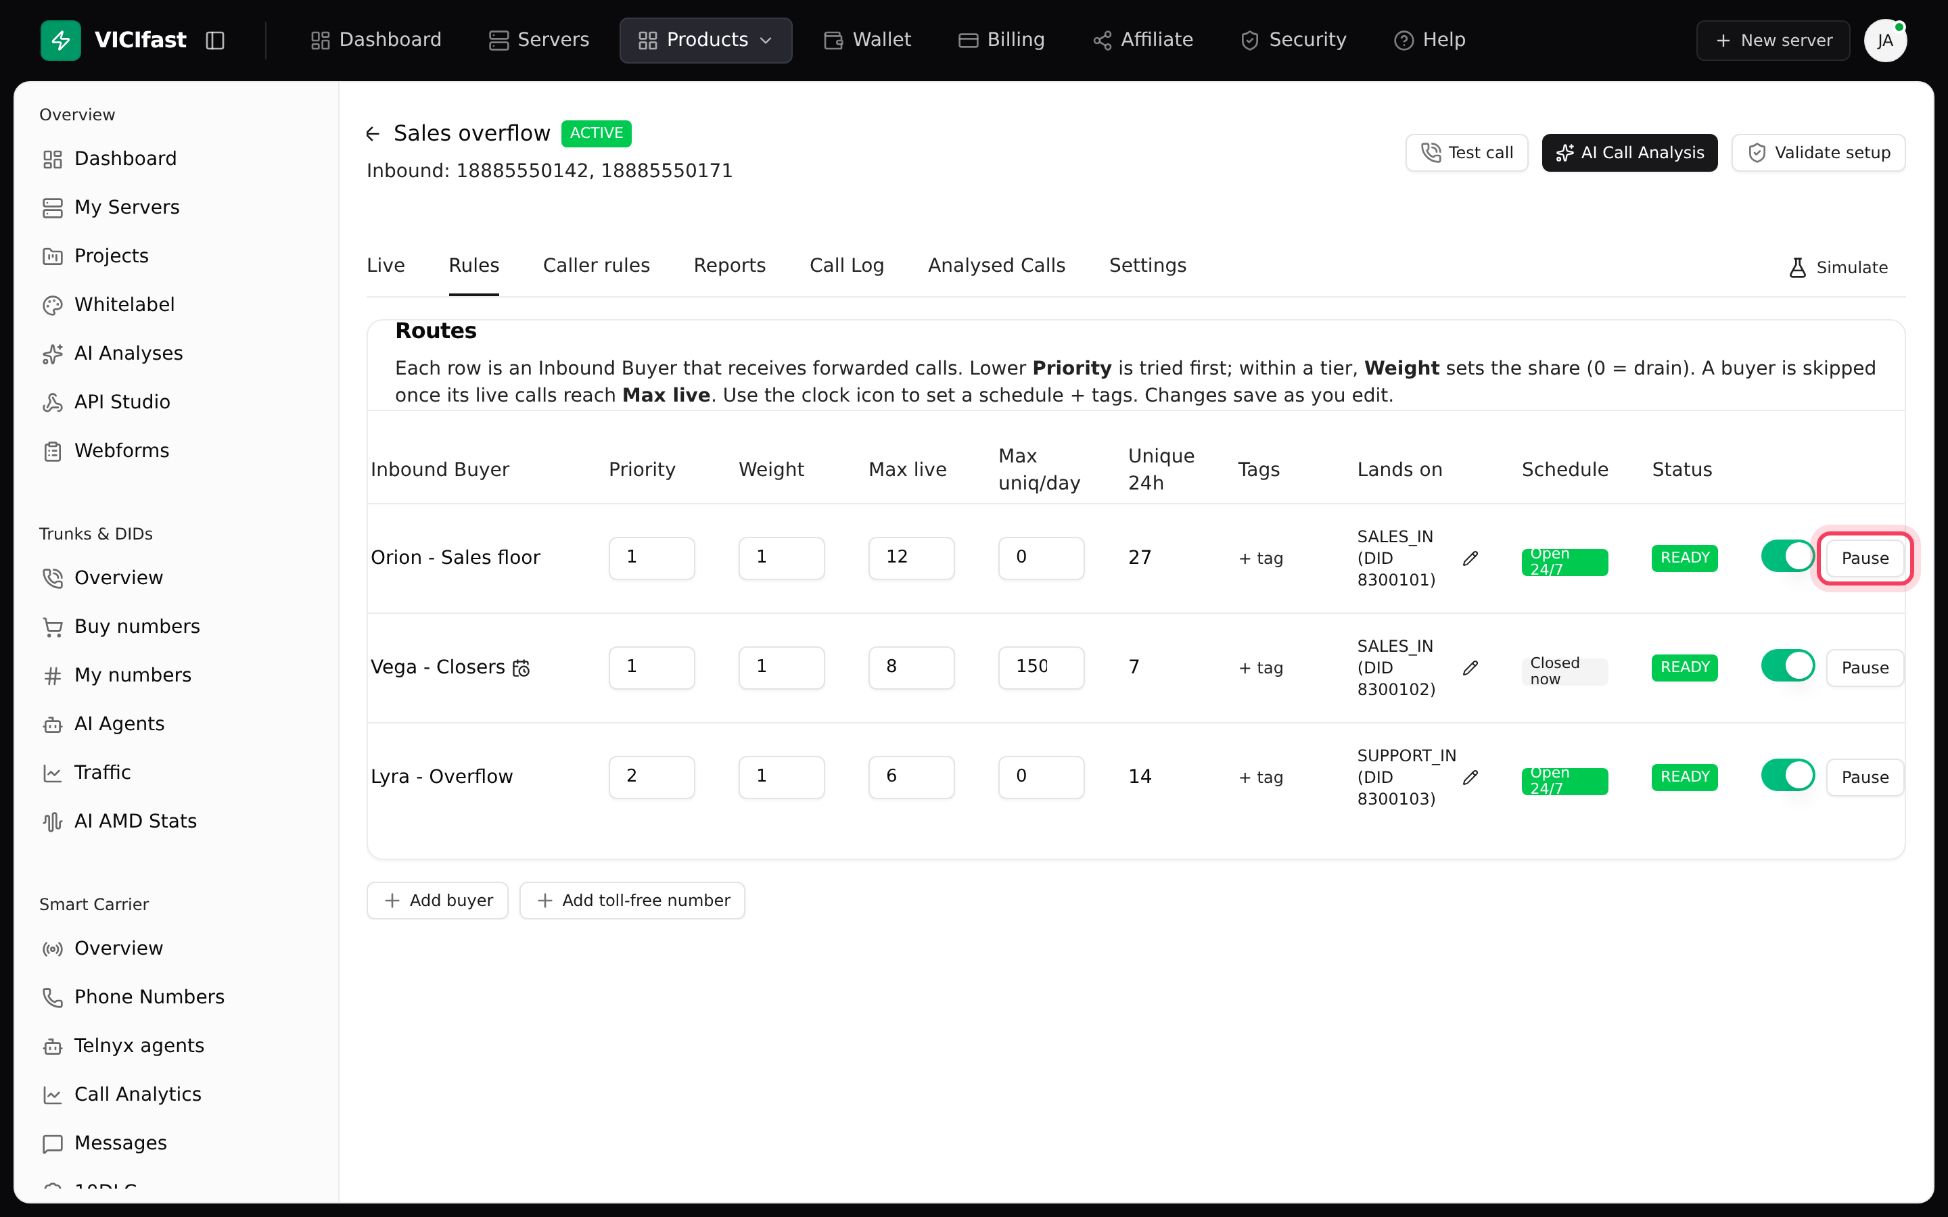1948x1217 pixels.
Task: Open the JA user avatar
Action: tap(1885, 41)
